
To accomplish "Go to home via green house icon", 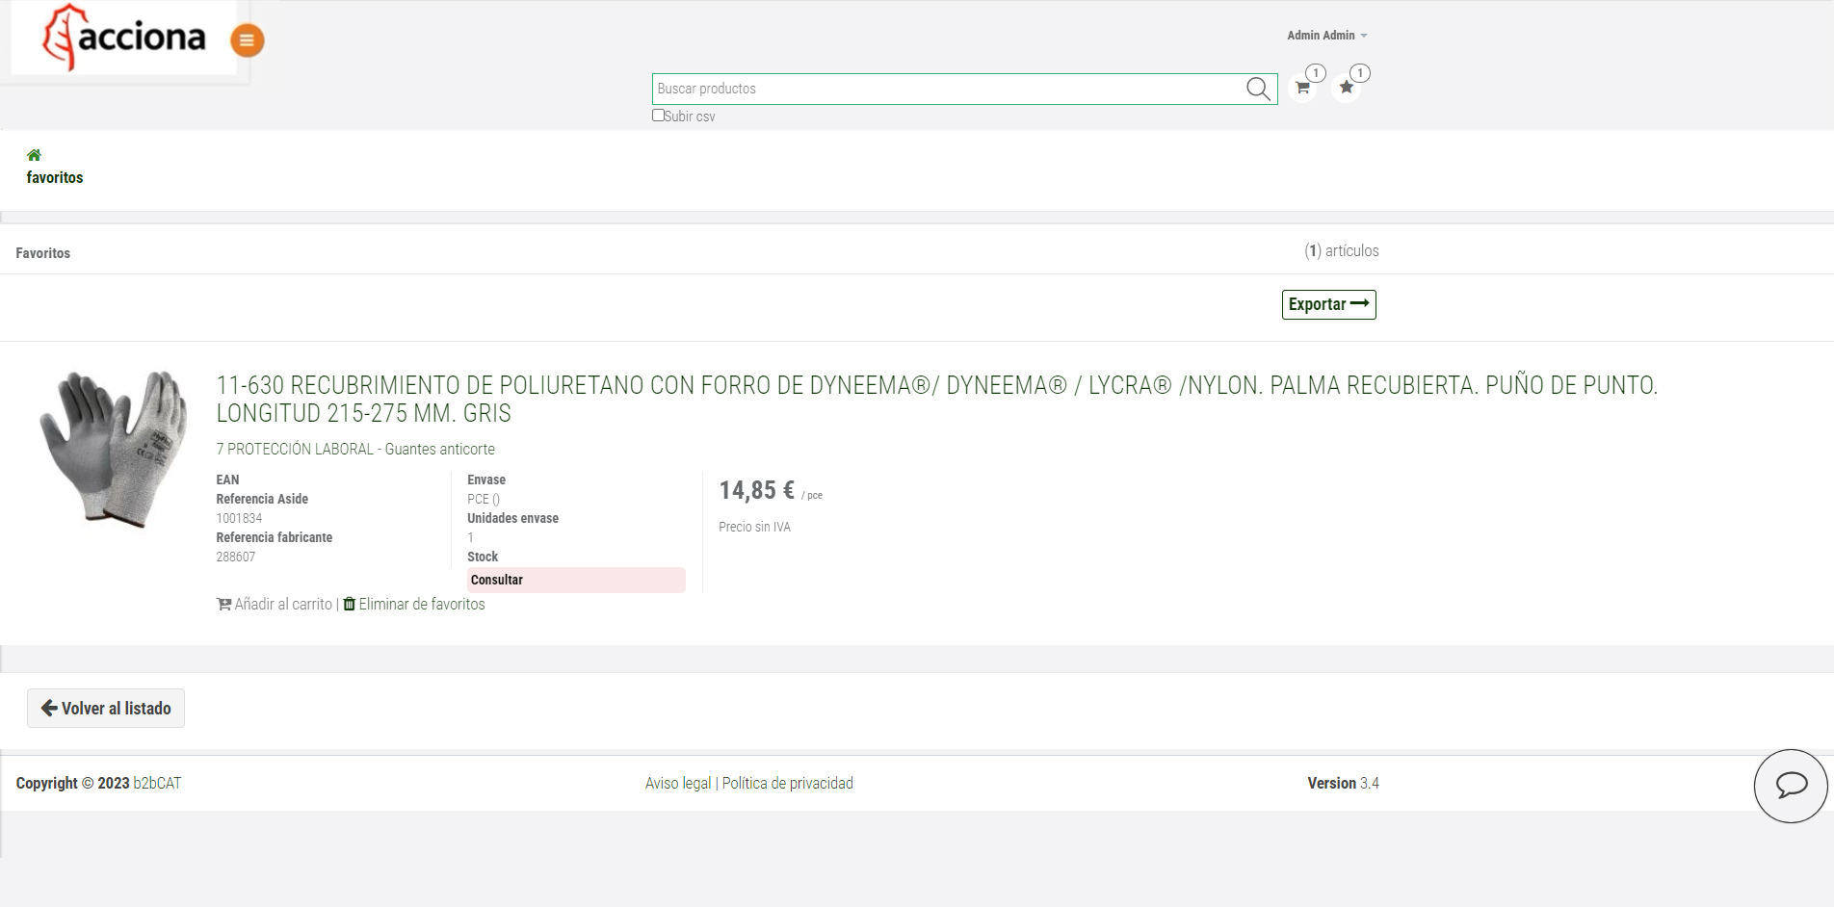I will tap(34, 155).
